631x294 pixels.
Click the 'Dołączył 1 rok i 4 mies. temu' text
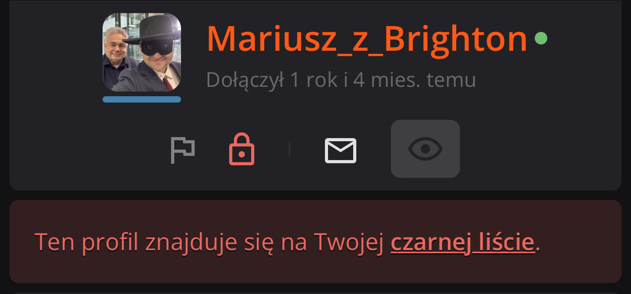341,80
